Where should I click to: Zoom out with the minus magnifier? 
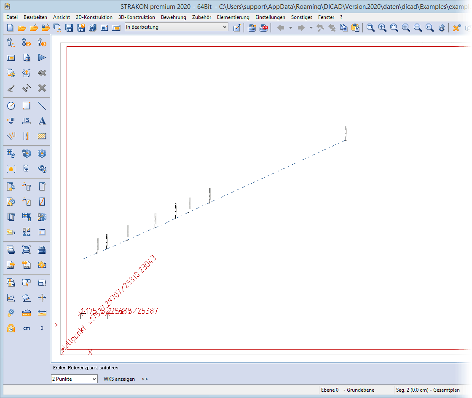(x=418, y=28)
